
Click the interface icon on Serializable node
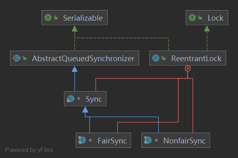pos(48,18)
